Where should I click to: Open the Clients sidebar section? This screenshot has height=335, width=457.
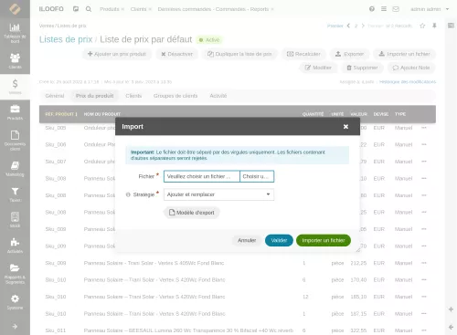[x=15, y=61]
